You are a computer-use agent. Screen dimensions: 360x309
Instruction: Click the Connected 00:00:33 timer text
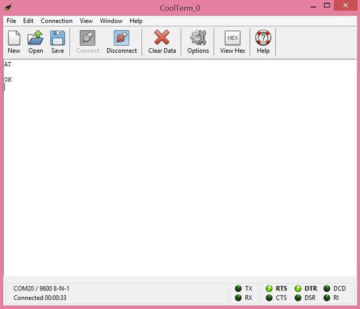[40, 298]
